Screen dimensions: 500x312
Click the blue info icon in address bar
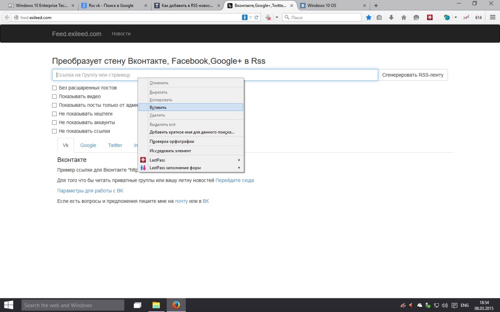pos(245,17)
